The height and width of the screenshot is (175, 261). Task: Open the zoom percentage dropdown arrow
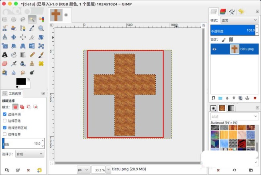tap(108, 170)
